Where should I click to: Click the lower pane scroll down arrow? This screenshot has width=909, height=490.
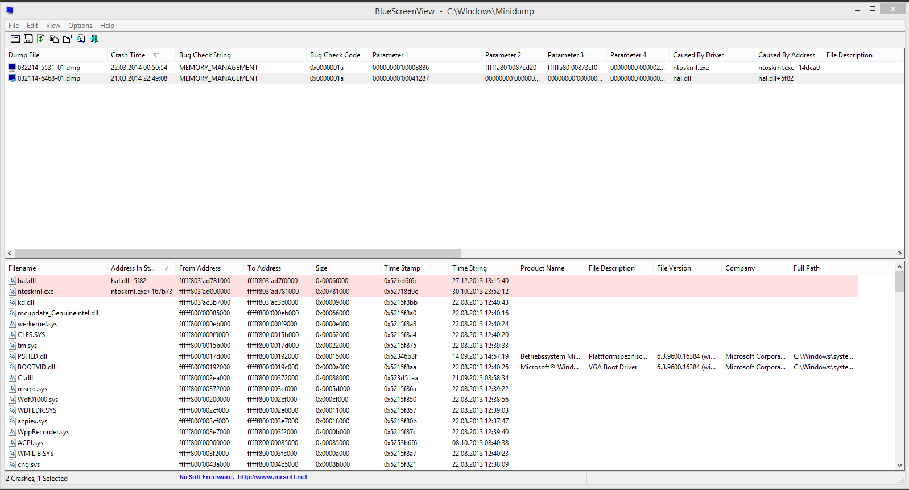[899, 465]
